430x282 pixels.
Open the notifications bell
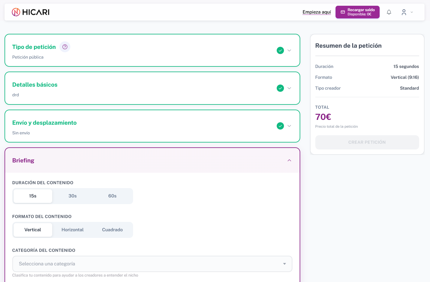pos(389,12)
